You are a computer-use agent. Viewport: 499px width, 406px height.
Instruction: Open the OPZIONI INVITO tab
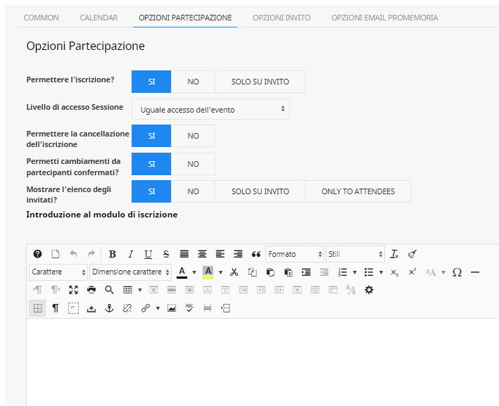pos(282,18)
